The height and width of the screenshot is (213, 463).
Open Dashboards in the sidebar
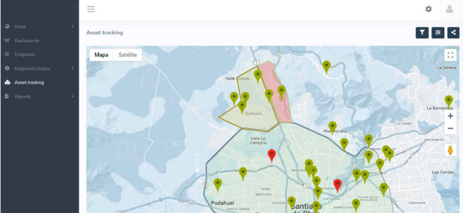(27, 41)
